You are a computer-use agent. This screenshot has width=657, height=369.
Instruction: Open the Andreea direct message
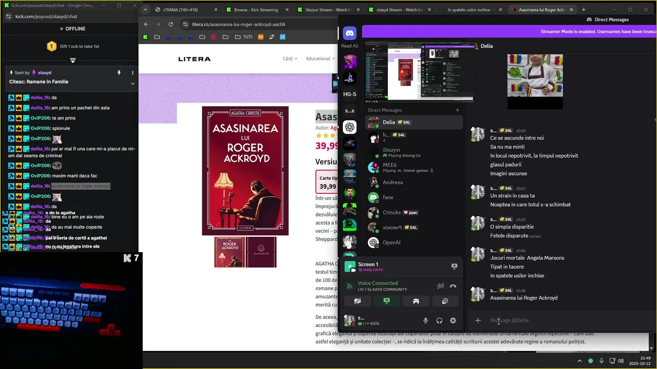(414, 182)
